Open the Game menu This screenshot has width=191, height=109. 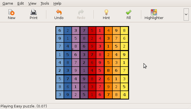(8, 4)
